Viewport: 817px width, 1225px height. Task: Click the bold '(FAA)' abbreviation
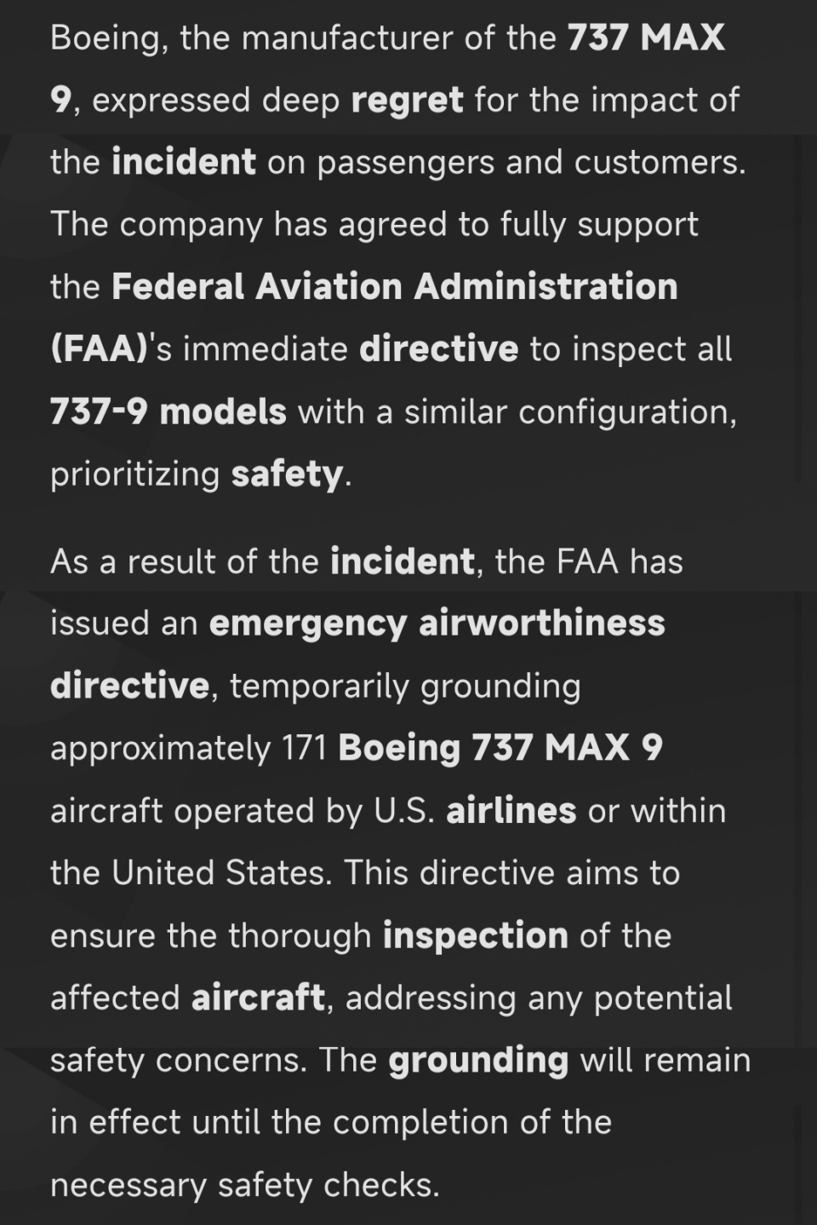[x=100, y=349]
